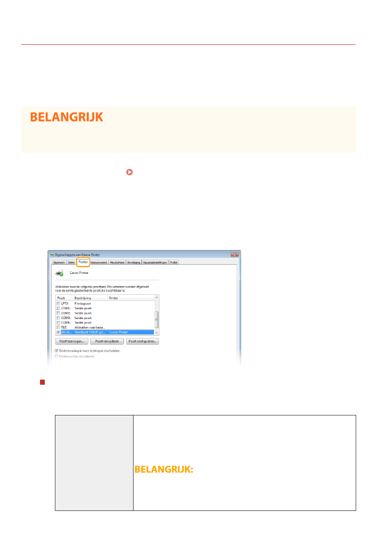Click the Canon Printer icon in dialog
This screenshot has height=538, width=373.
point(59,273)
